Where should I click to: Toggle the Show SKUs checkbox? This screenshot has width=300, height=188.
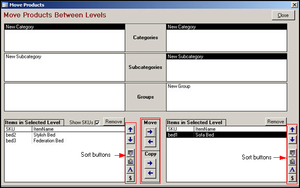click(x=97, y=122)
